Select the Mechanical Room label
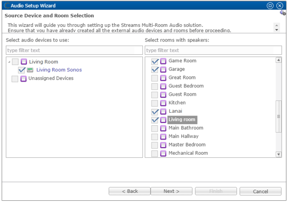This screenshot has height=203, width=287. pos(188,153)
